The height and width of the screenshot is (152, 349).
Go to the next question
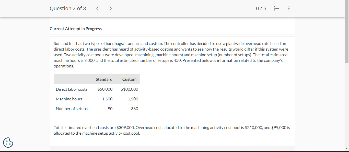click(x=110, y=8)
